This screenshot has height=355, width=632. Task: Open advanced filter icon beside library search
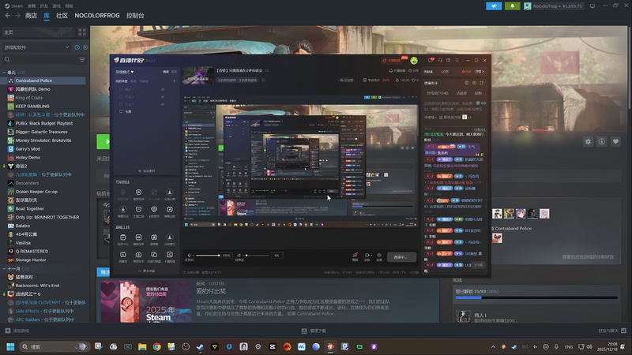click(x=82, y=60)
